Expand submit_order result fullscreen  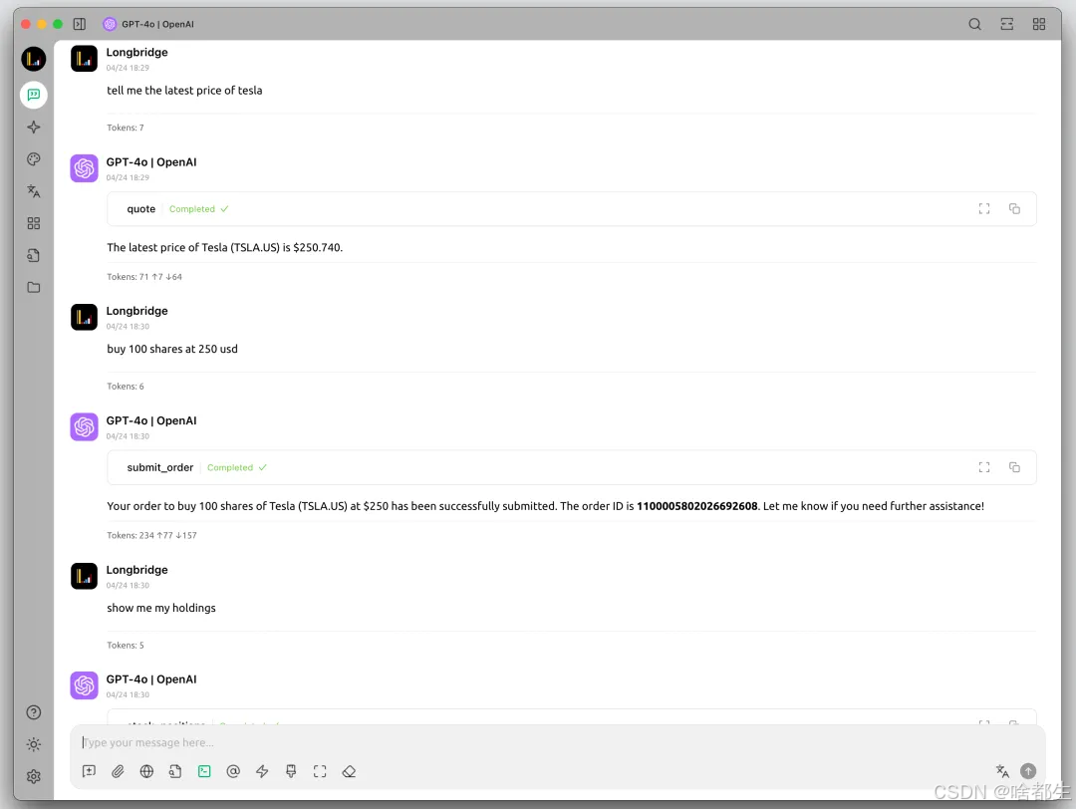[984, 467]
